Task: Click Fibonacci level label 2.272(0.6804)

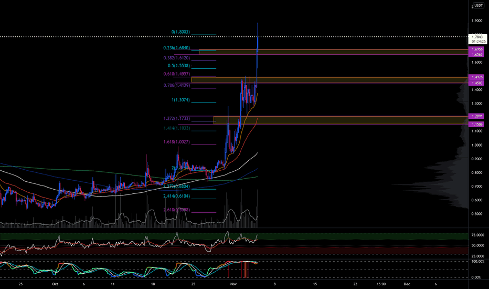Action: (x=176, y=186)
